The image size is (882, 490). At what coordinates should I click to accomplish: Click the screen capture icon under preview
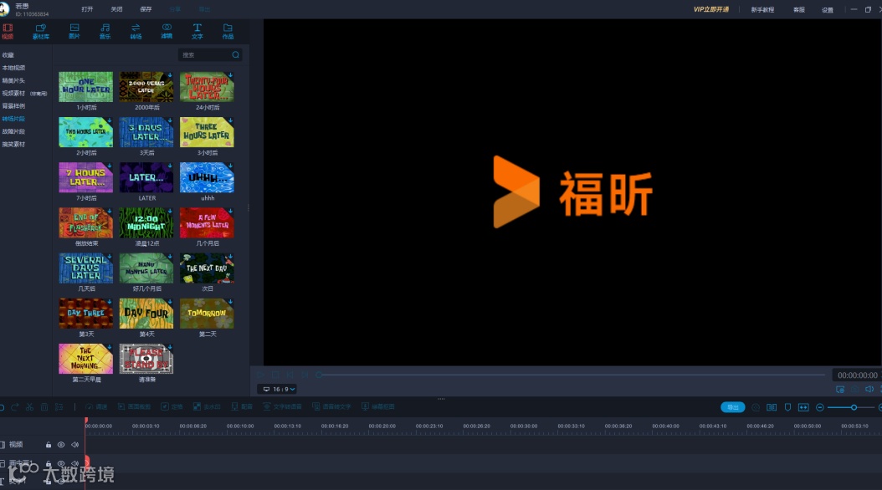click(x=840, y=390)
